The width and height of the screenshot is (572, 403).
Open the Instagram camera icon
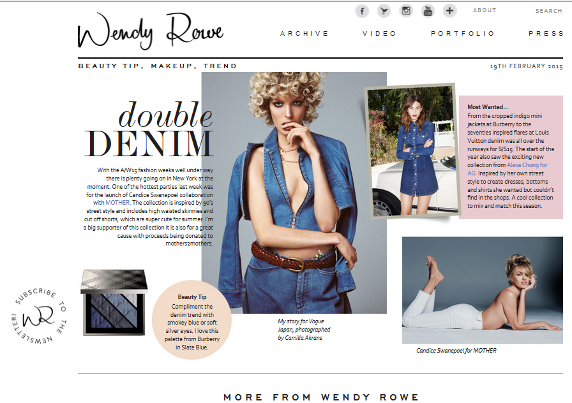click(x=406, y=11)
